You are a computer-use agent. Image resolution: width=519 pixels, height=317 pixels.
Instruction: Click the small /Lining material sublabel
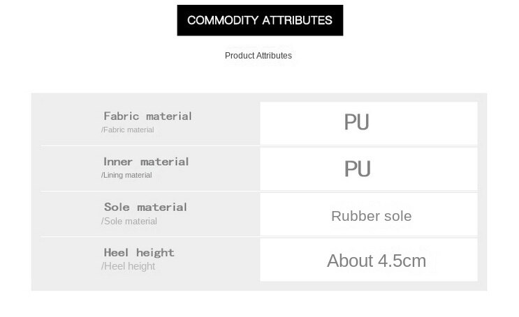tap(126, 175)
